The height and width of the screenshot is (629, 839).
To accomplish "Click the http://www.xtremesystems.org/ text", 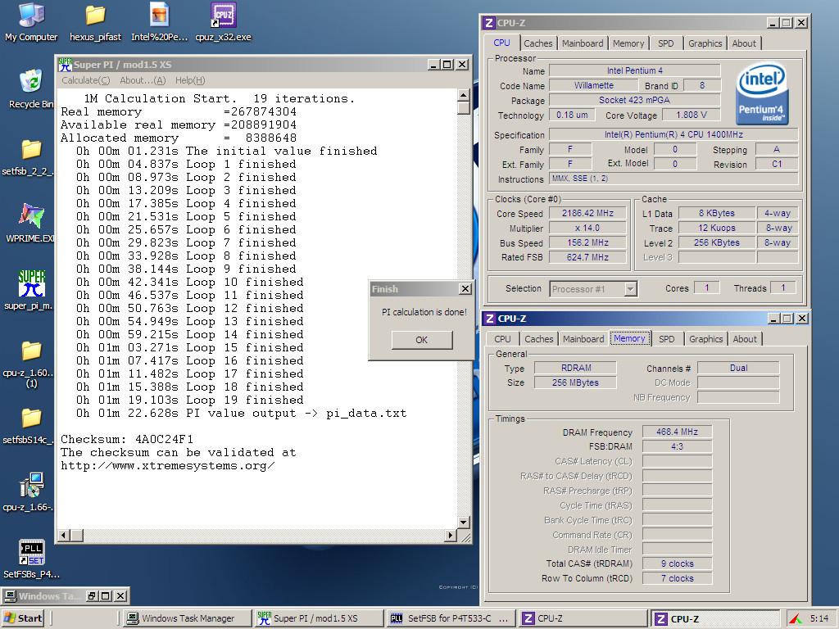I will (167, 465).
